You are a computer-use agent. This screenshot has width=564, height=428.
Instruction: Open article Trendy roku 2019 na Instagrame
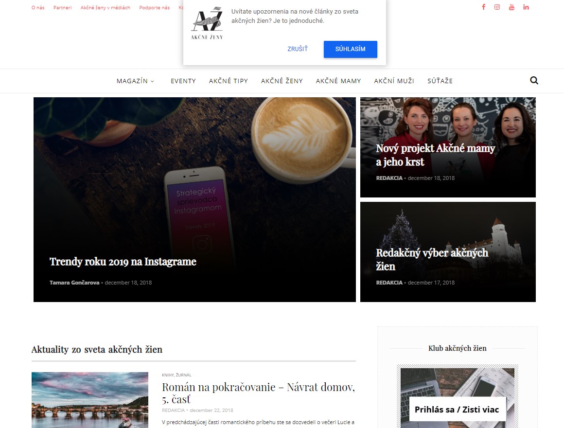[x=123, y=262]
